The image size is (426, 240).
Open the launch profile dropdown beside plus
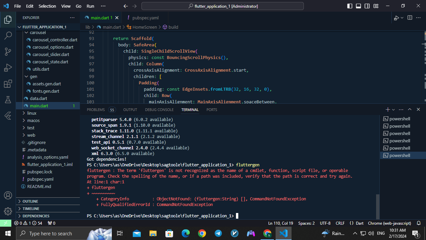393,109
